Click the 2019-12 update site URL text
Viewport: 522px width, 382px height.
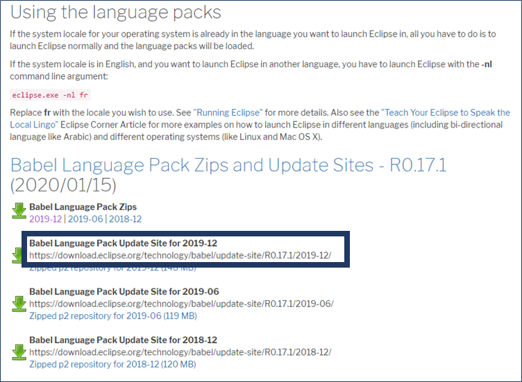tap(180, 255)
